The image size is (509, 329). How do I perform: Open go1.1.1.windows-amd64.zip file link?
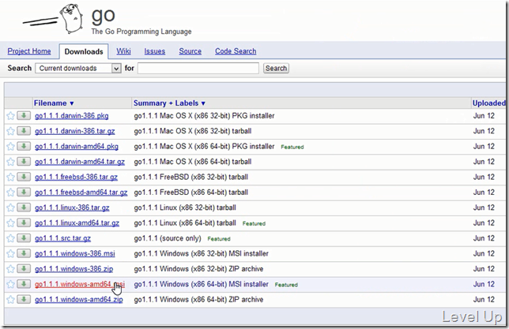[79, 300]
